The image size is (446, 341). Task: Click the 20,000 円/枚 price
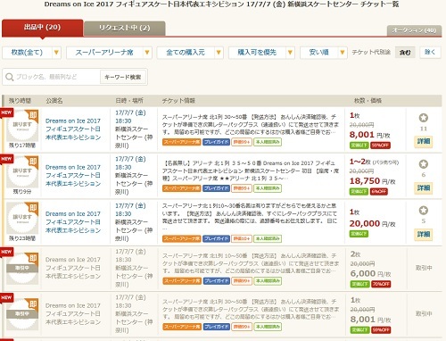click(x=373, y=224)
